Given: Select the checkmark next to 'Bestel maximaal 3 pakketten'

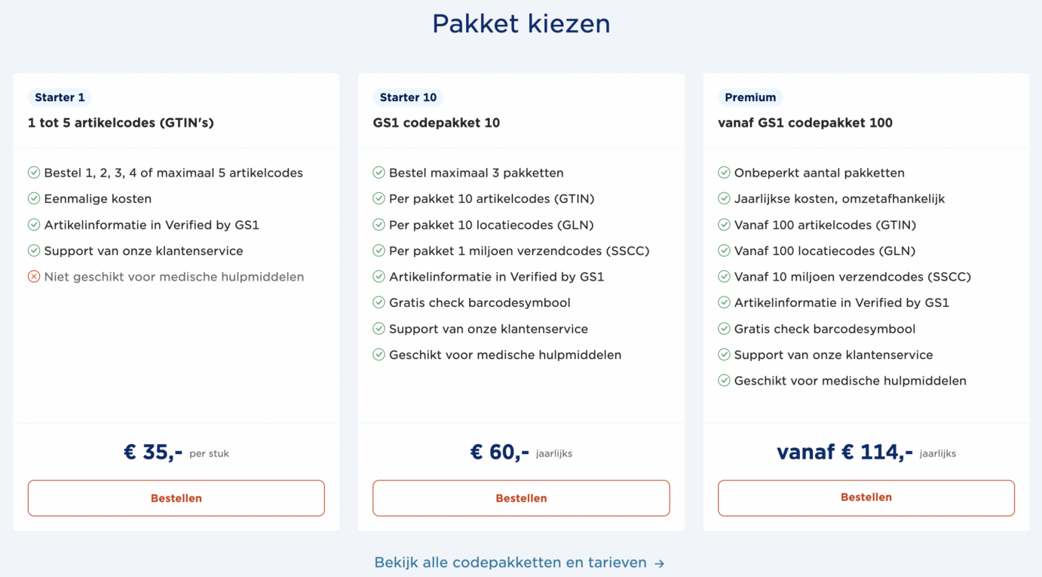Looking at the screenshot, I should [378, 172].
